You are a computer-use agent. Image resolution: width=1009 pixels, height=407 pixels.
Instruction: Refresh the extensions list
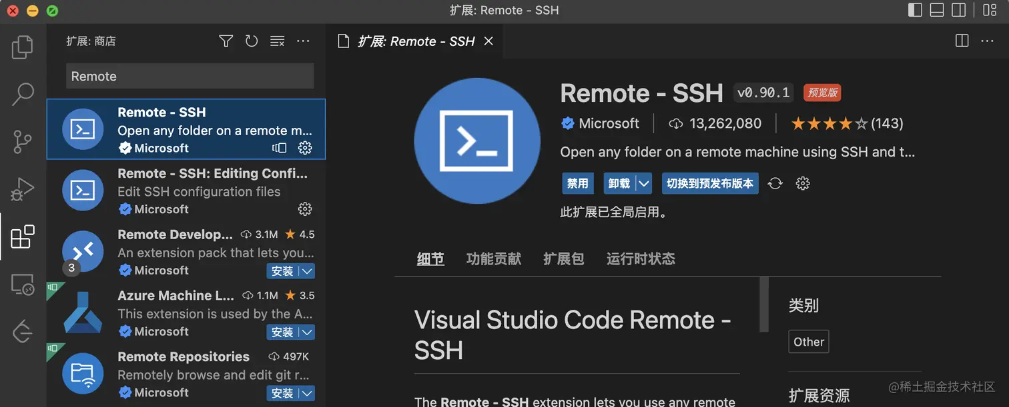click(x=252, y=41)
